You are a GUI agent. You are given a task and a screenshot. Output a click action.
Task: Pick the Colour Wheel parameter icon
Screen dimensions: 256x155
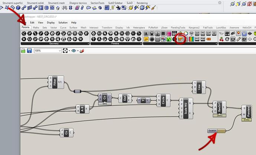coord(186,33)
